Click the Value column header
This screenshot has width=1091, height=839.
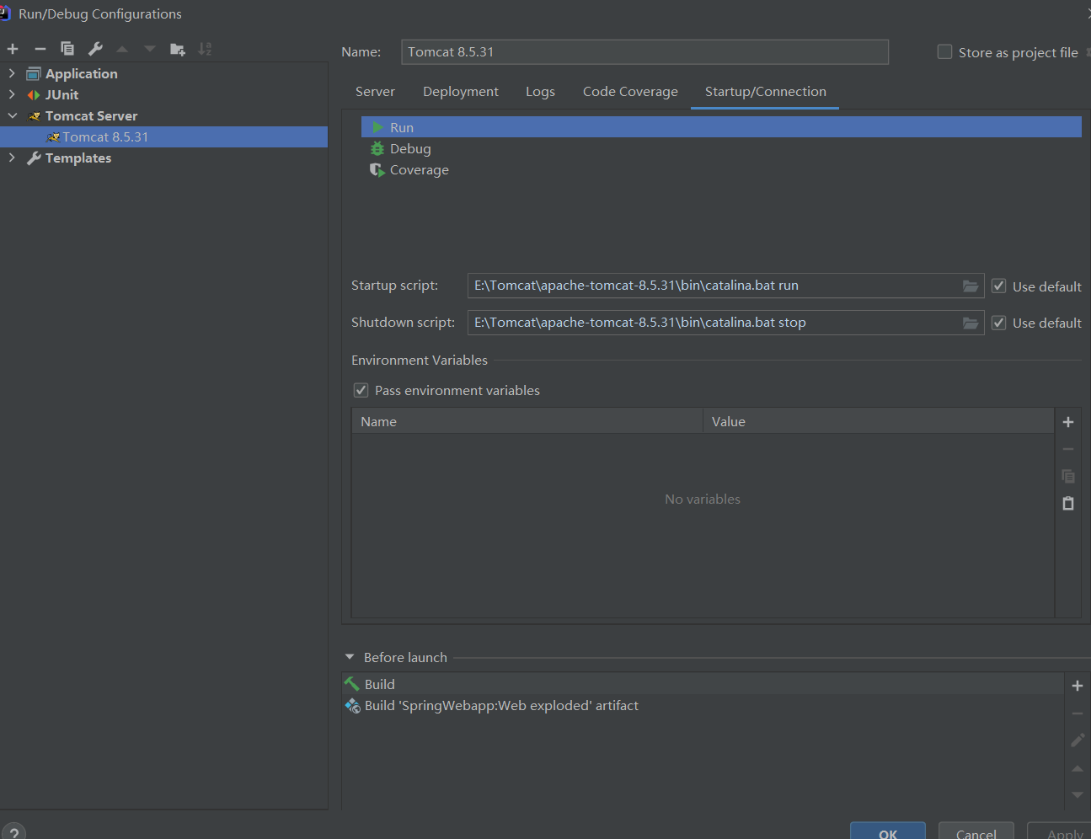(x=879, y=422)
